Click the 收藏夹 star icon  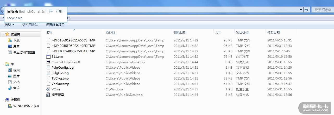coord(7,34)
